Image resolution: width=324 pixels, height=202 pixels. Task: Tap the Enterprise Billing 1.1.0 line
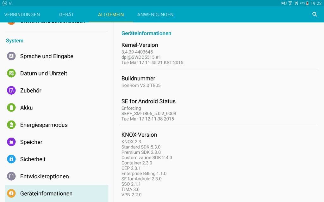pyautogui.click(x=144, y=173)
